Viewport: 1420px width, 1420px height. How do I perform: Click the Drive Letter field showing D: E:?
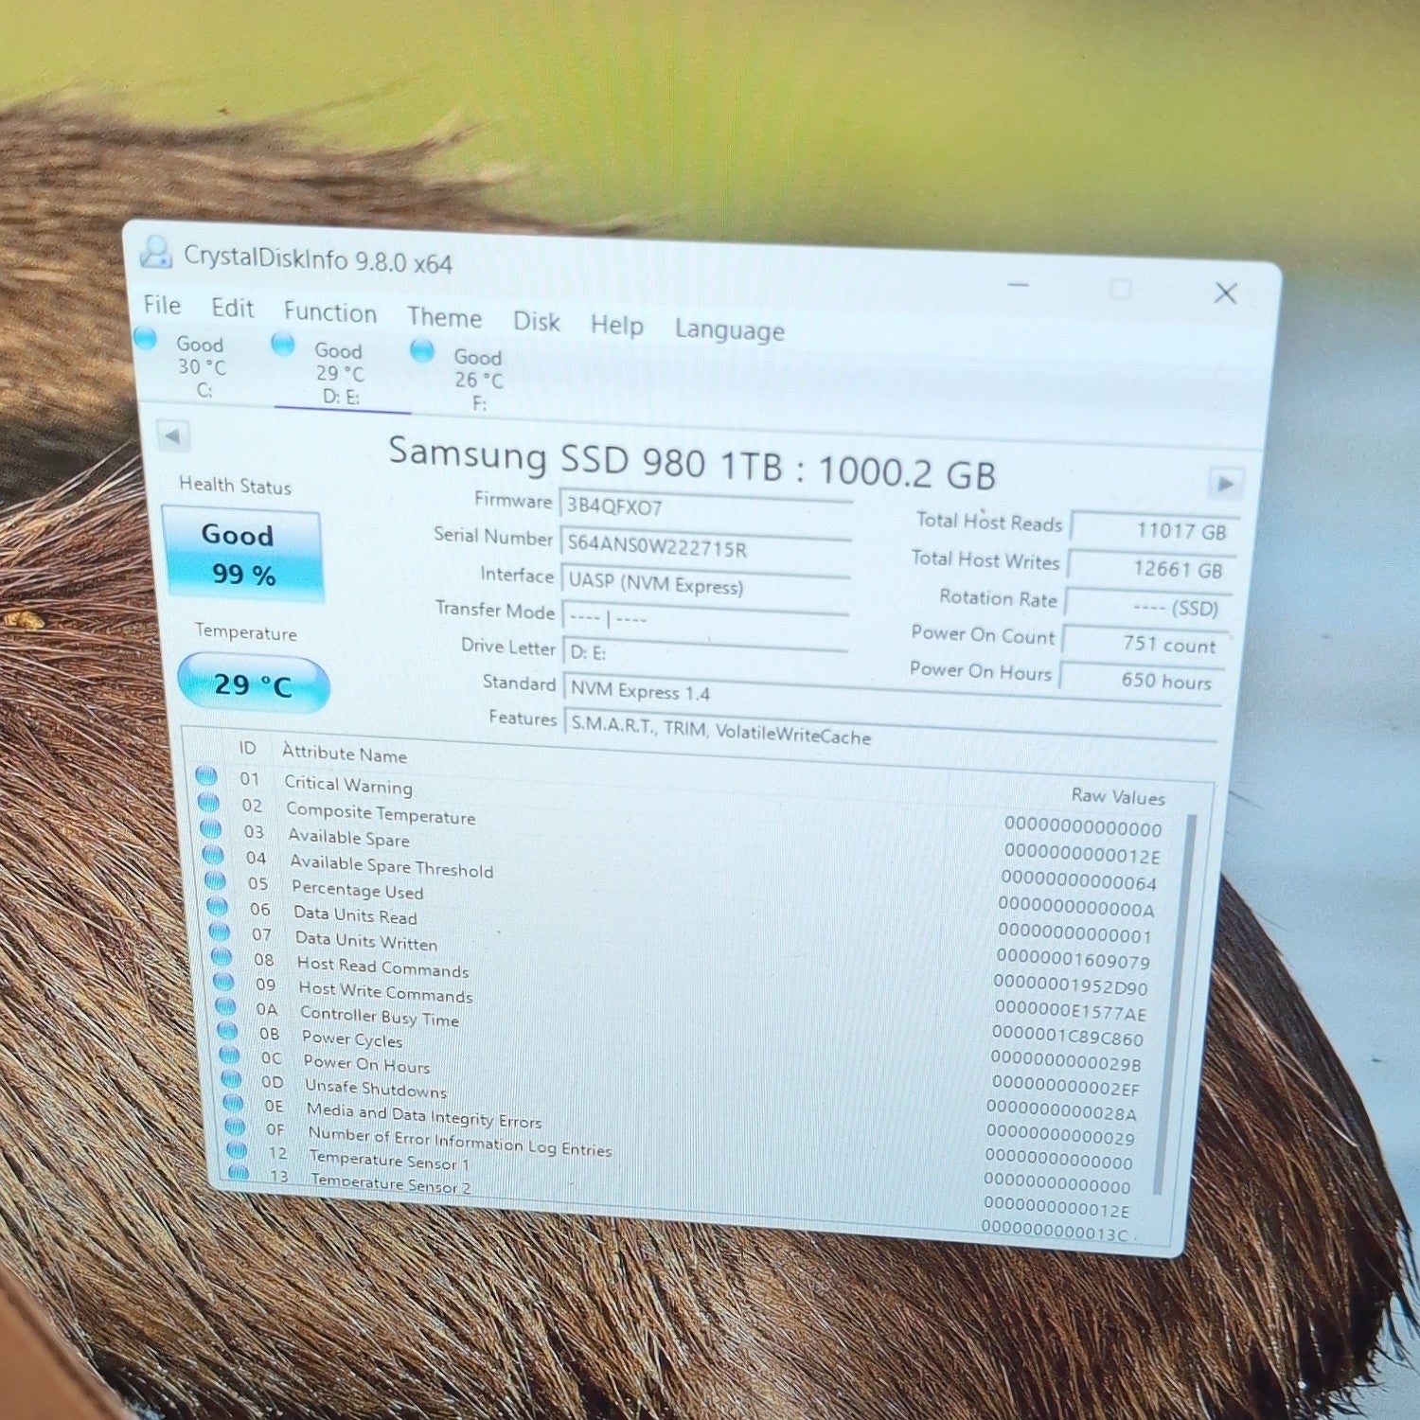[705, 656]
